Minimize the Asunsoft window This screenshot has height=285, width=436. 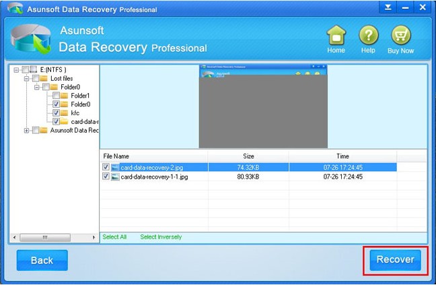(405, 7)
